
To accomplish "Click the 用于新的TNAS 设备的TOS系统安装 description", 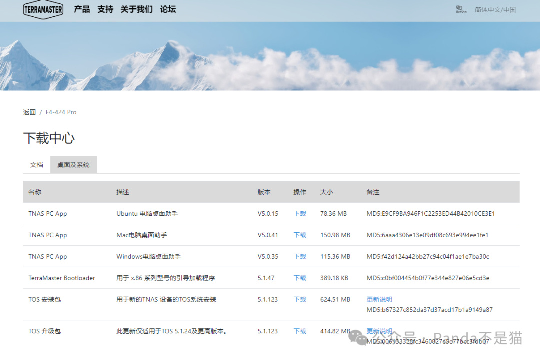I will point(166,299).
